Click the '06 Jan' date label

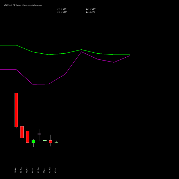pos(50,170)
